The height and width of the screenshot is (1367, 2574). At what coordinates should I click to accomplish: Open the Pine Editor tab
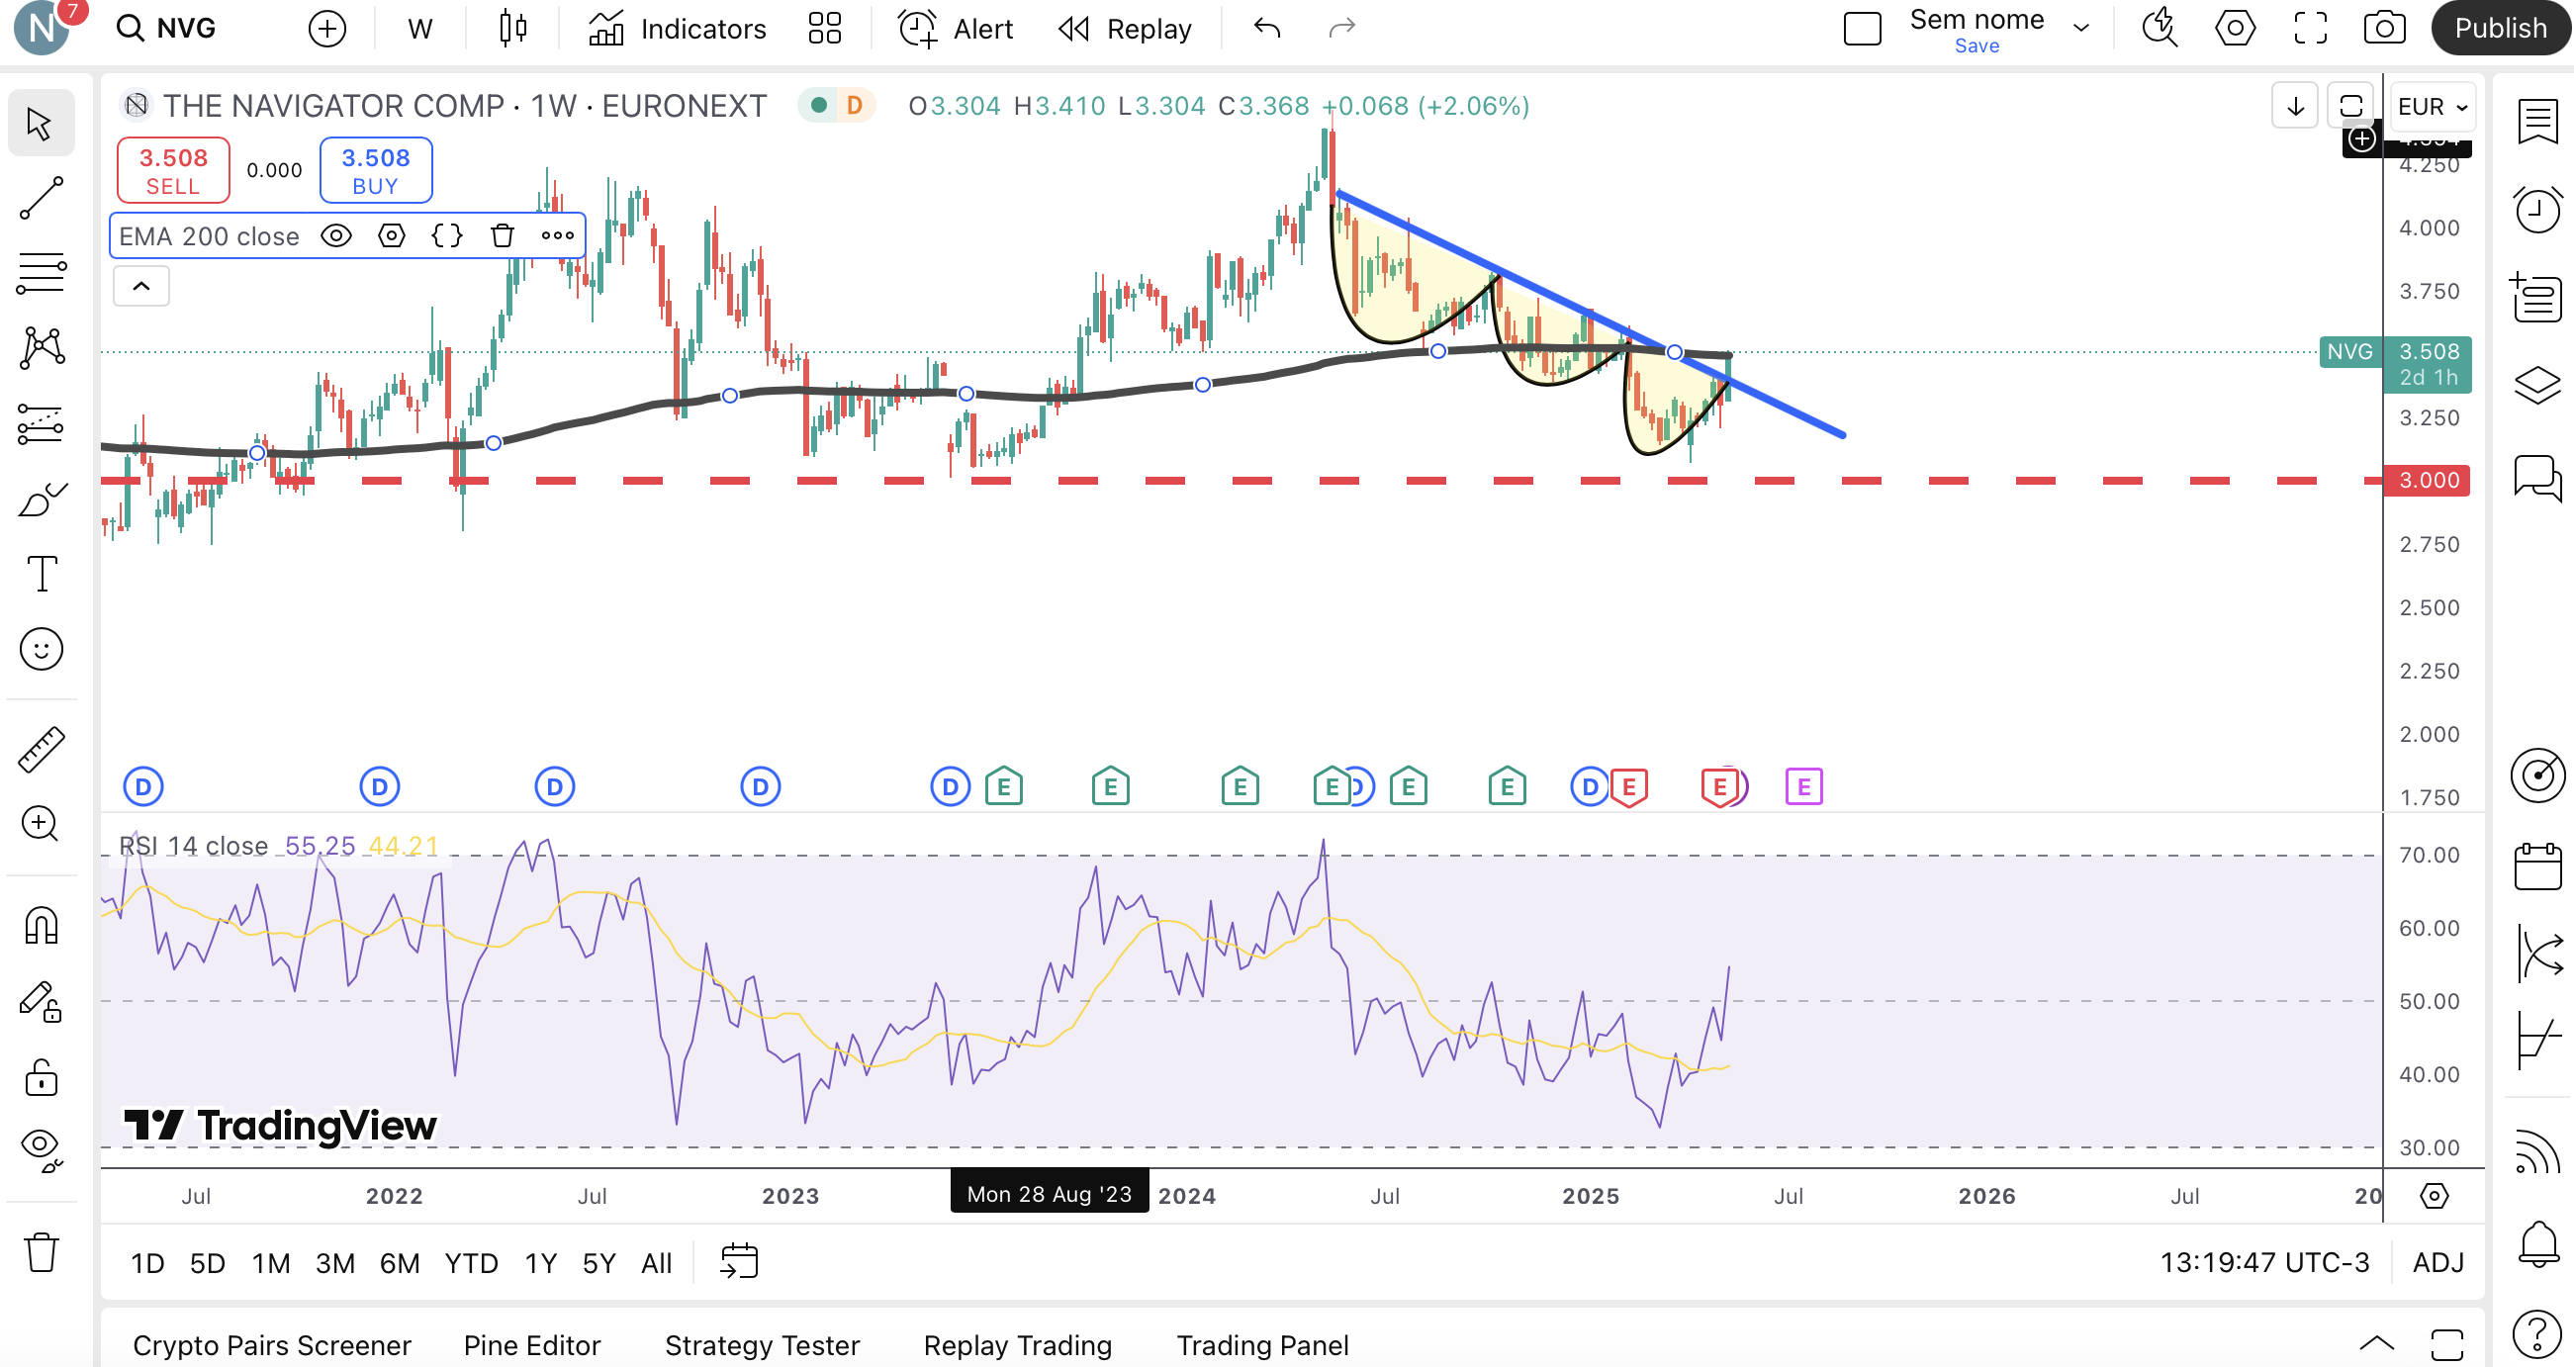point(531,1345)
